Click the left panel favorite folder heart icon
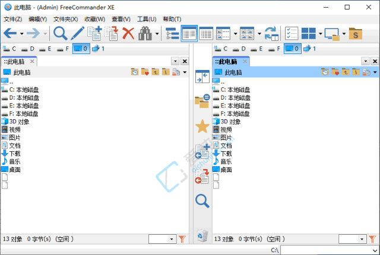The width and height of the screenshot is (380, 255). coord(145,72)
